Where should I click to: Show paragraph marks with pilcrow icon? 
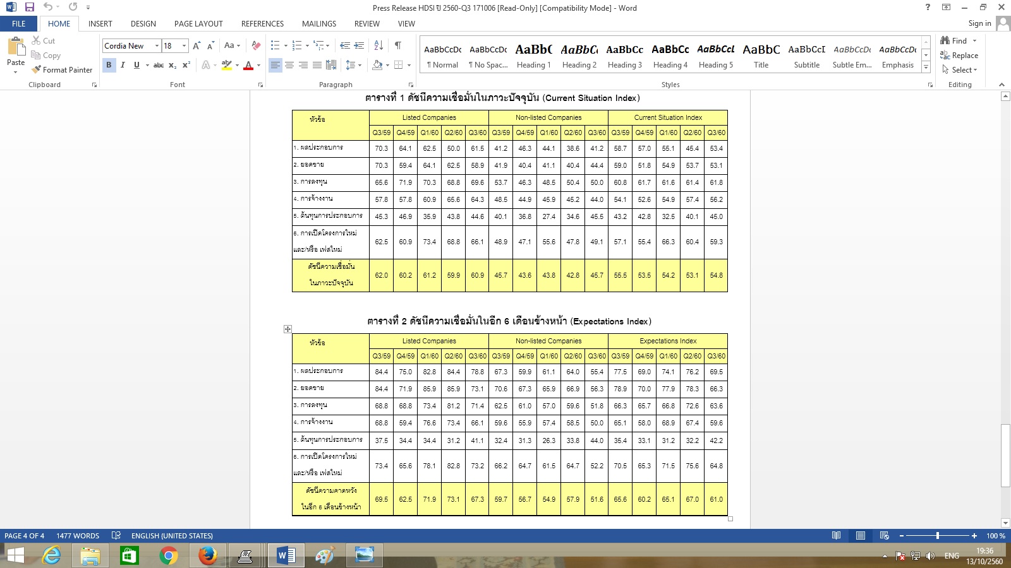click(x=398, y=45)
